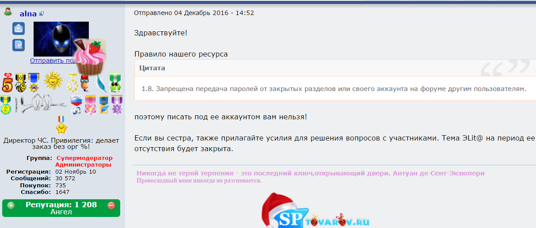Click the 'Правило нашего ресурса' line
The image size is (536, 228).
click(x=181, y=54)
